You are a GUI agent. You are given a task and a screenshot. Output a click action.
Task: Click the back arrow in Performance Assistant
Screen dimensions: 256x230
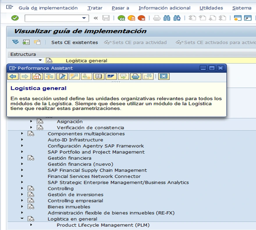(x=13, y=76)
